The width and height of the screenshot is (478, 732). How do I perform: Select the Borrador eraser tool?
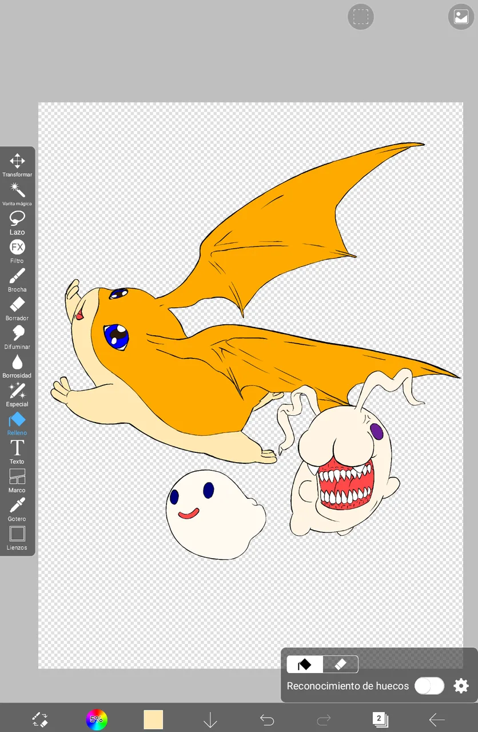coord(17,308)
